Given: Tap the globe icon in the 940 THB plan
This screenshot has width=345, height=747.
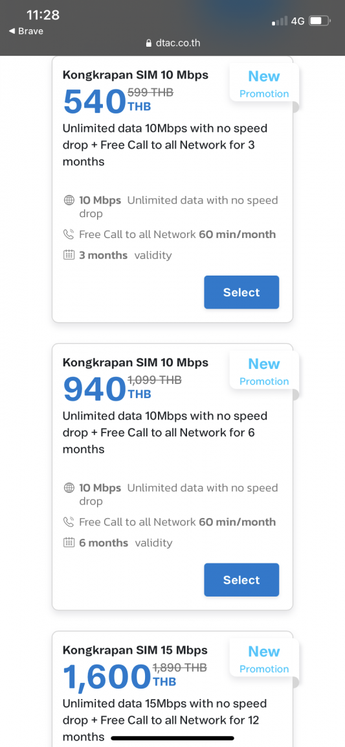Looking at the screenshot, I should point(69,488).
